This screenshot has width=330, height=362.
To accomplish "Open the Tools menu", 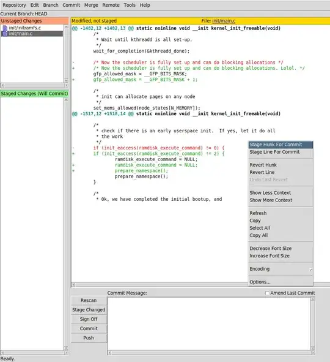I will (x=130, y=5).
